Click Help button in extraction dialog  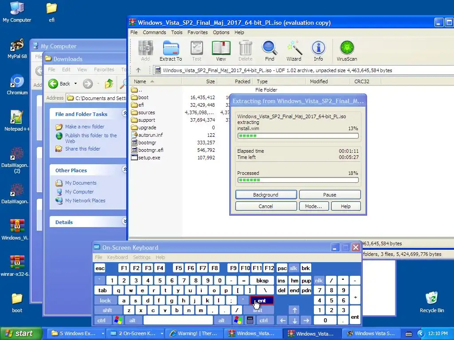[346, 206]
